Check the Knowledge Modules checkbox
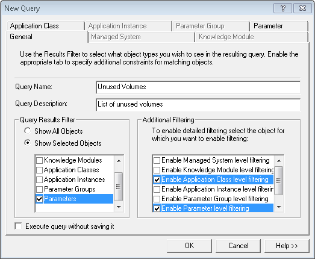This screenshot has width=315, height=259. (x=39, y=160)
